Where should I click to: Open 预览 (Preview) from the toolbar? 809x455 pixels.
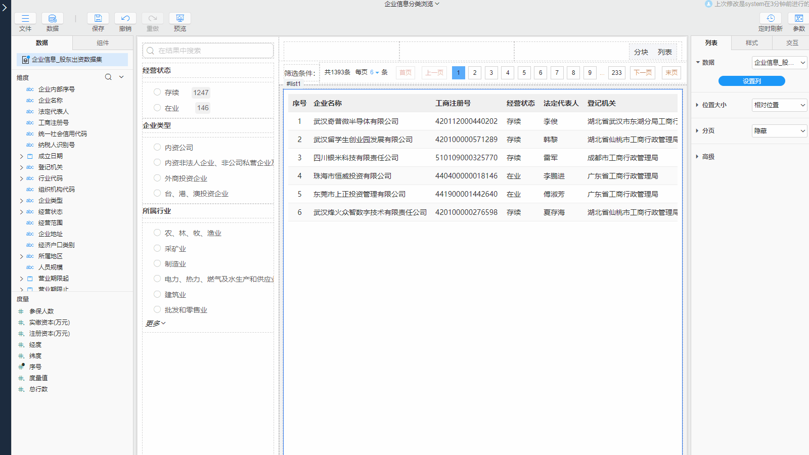[x=179, y=19]
